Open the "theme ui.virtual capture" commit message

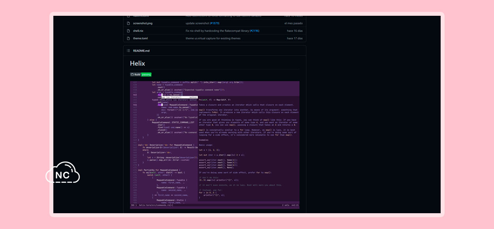(213, 38)
